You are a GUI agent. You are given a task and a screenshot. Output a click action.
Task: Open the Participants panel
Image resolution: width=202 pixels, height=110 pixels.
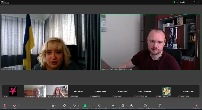pos(53,106)
